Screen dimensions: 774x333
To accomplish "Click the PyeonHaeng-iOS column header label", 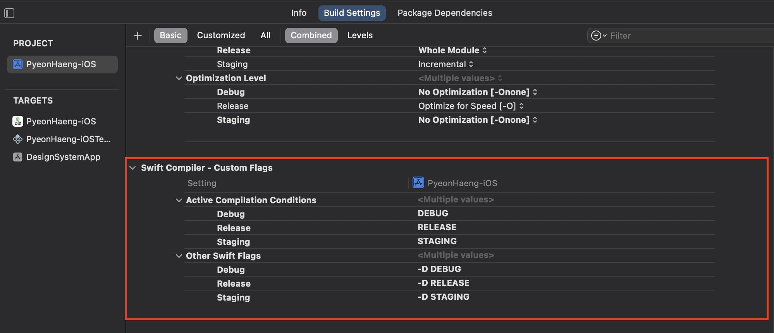I will pyautogui.click(x=463, y=183).
